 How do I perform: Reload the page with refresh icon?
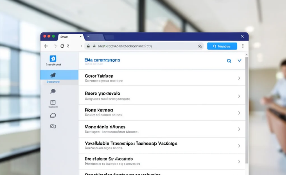pos(62,46)
